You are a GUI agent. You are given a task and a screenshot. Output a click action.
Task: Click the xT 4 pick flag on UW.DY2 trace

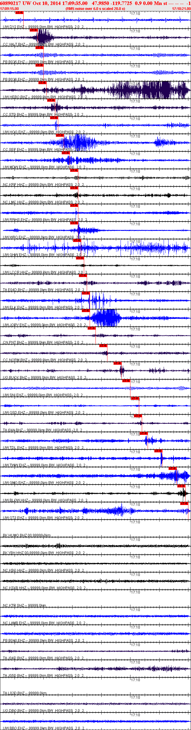[19, 13]
